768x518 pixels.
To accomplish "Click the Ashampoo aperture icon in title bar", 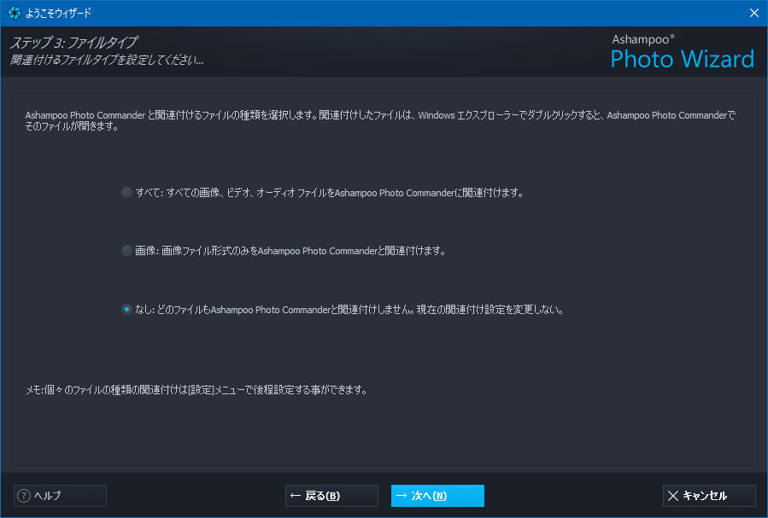I will point(15,13).
